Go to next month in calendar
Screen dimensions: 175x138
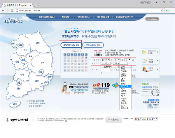coord(81,51)
